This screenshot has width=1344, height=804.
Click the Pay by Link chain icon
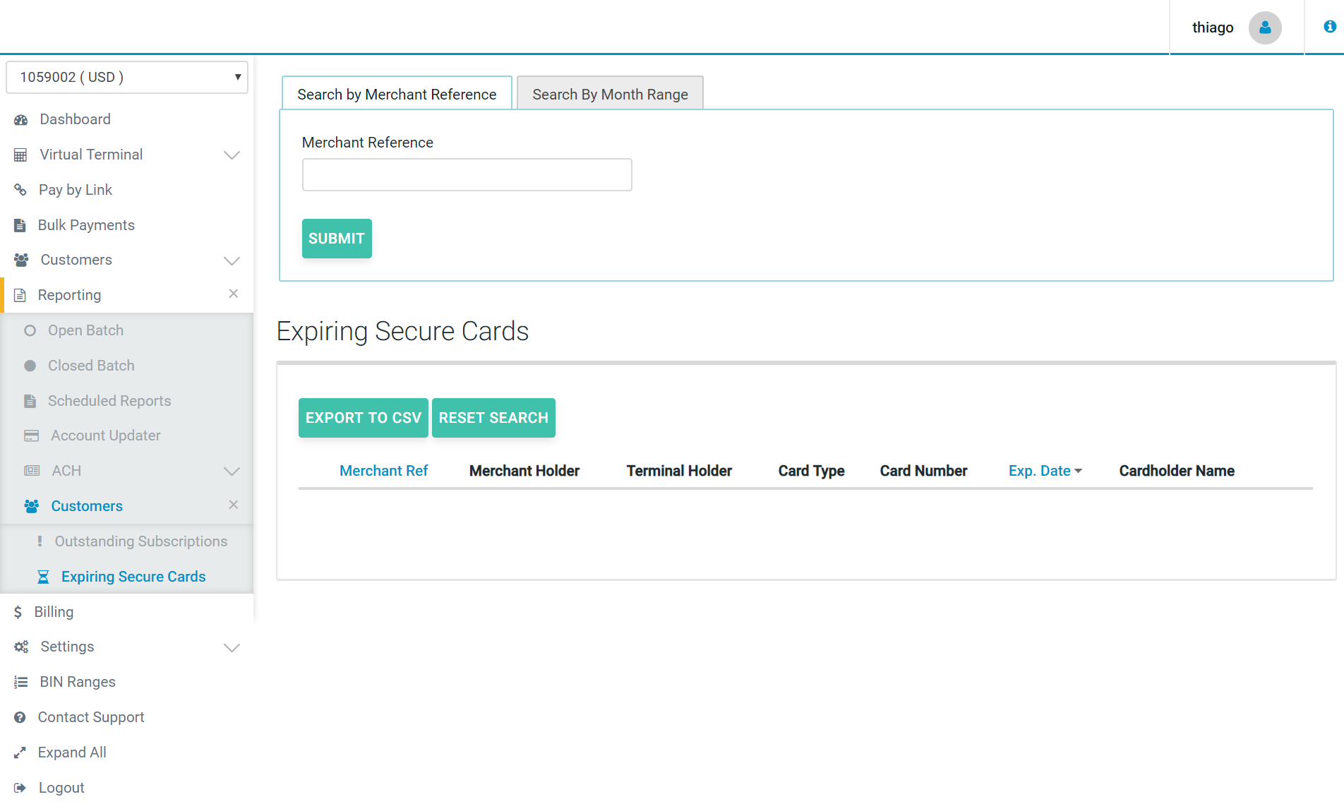pyautogui.click(x=20, y=190)
